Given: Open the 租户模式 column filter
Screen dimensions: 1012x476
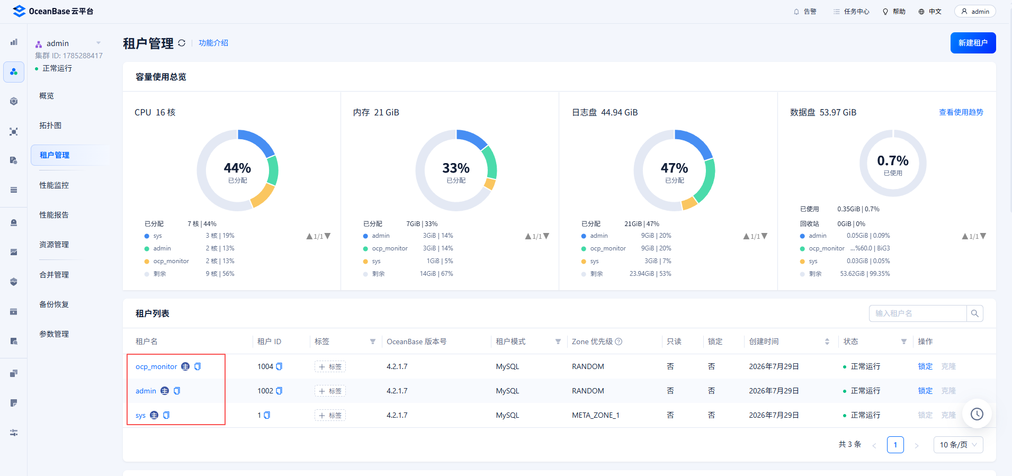Looking at the screenshot, I should click(x=558, y=342).
